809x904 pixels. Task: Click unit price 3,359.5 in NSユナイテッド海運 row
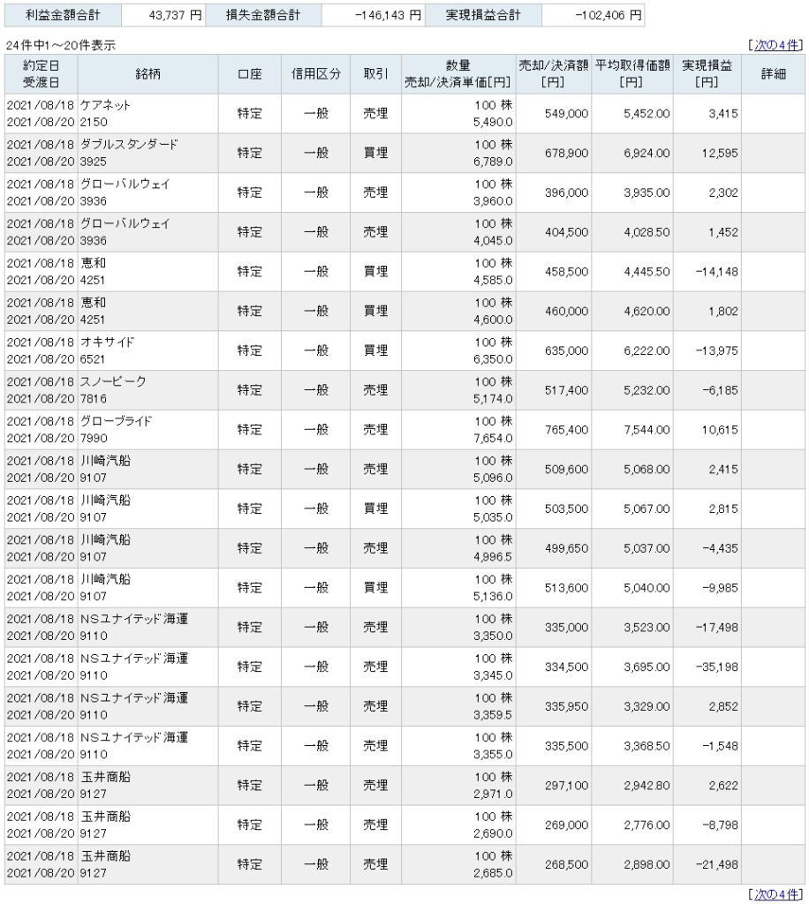pos(493,715)
